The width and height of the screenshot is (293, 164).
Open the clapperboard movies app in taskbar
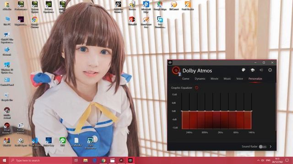coord(112,160)
